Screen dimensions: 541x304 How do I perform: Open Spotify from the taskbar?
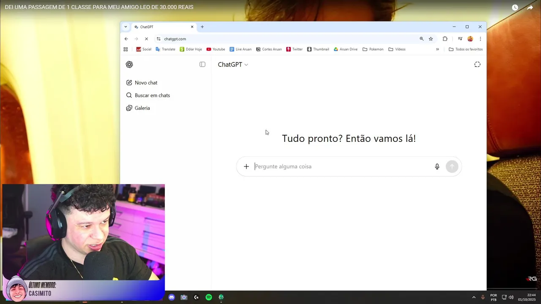click(x=209, y=297)
